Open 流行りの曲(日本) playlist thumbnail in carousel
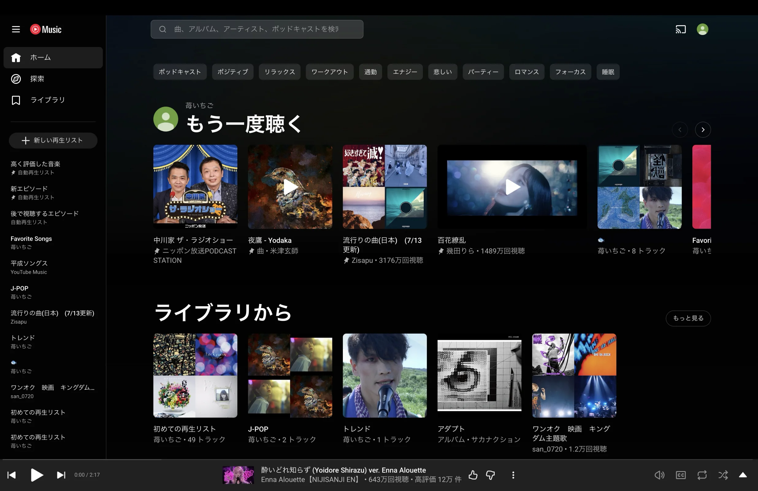Image resolution: width=758 pixels, height=491 pixels. (x=385, y=187)
